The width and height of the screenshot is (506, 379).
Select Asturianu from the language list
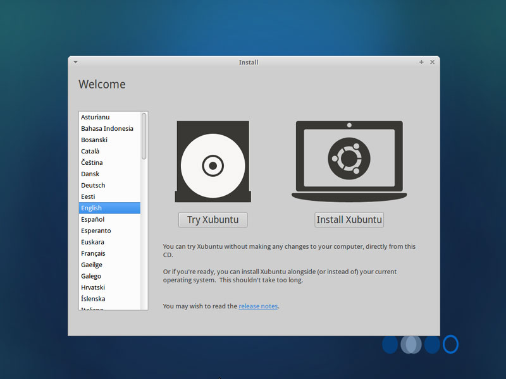(x=95, y=117)
